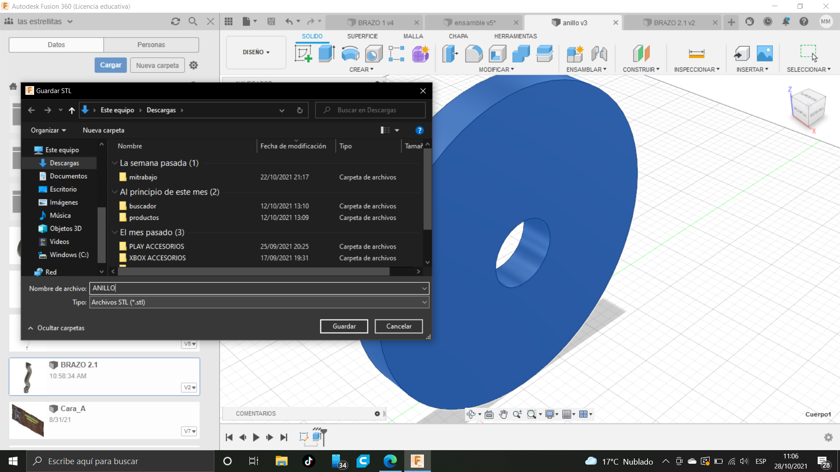Click the Guardar button
The width and height of the screenshot is (840, 472).
344,326
